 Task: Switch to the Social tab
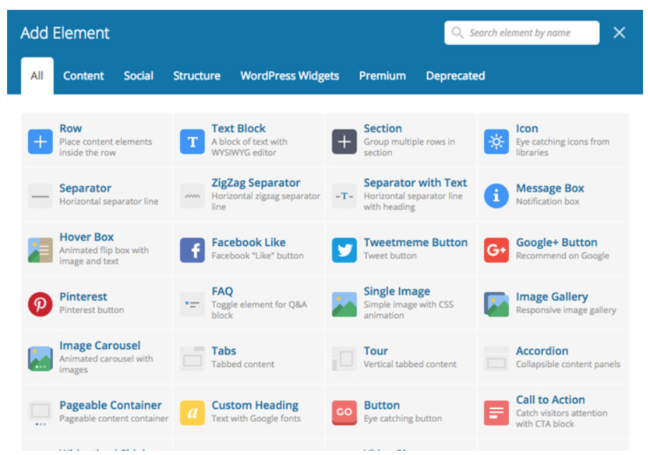coord(138,75)
